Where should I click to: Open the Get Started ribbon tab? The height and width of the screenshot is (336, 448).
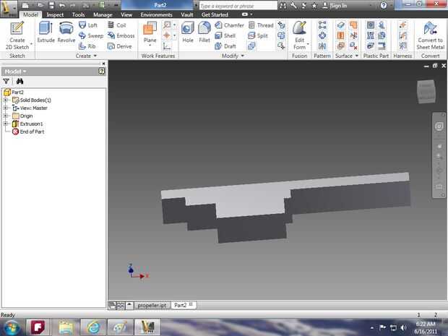coord(215,14)
